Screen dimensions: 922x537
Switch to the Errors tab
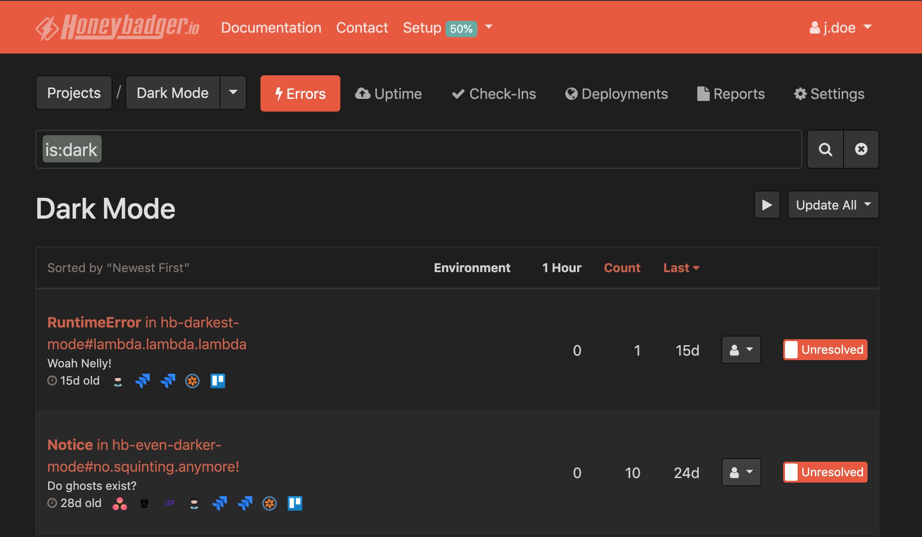click(x=300, y=93)
